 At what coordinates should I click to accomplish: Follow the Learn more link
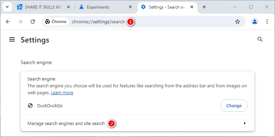coord(62,93)
